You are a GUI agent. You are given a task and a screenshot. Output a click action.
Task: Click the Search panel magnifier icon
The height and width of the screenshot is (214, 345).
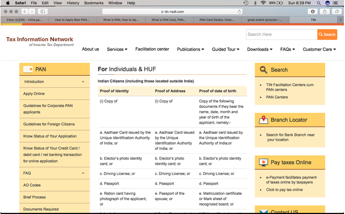click(x=263, y=70)
